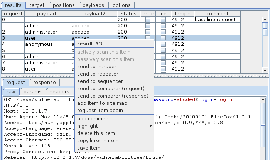270x160 pixels.
Task: Pick 'add comment' in the context menu
Action: [x=94, y=119]
